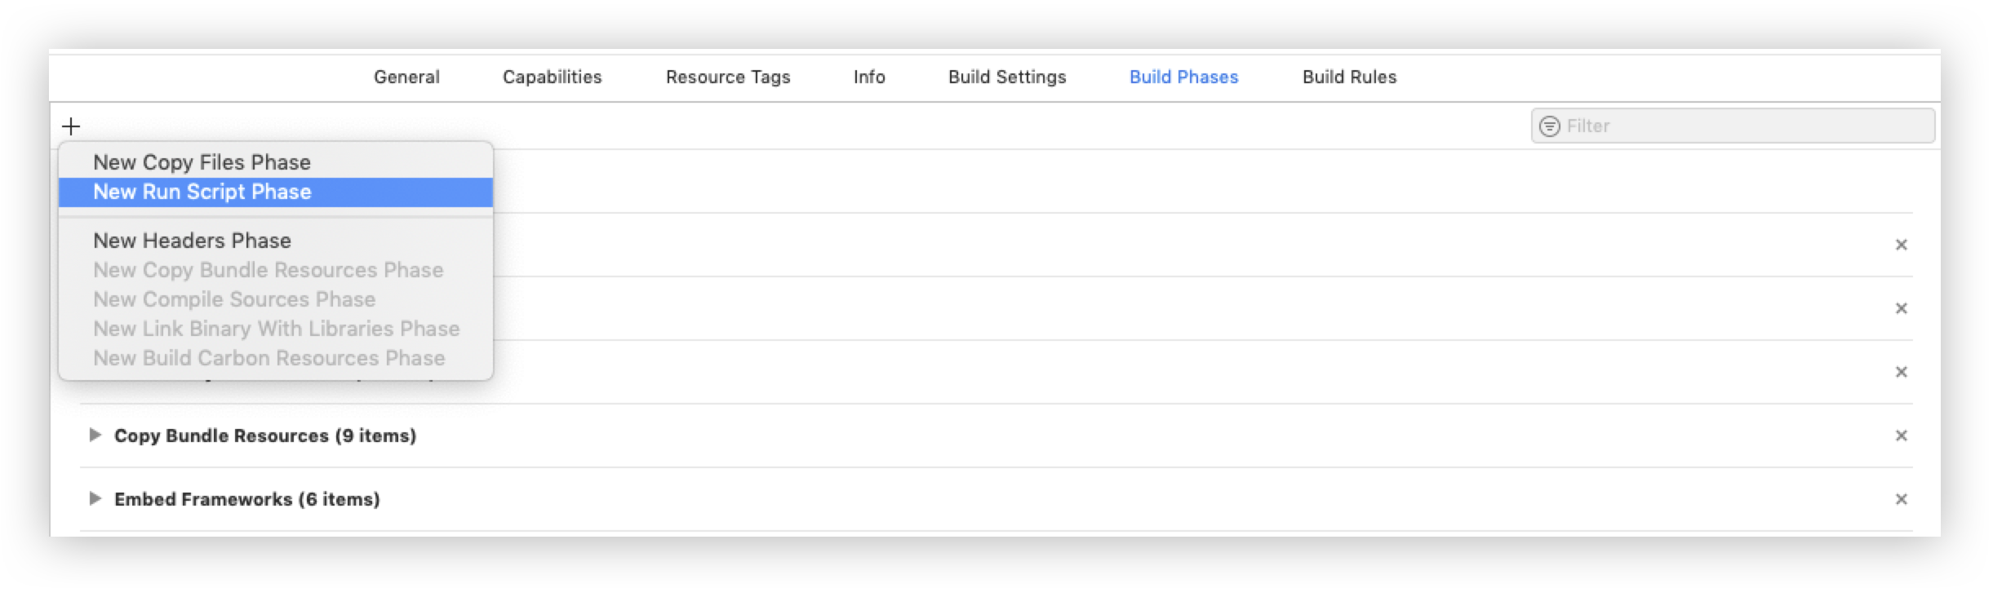This screenshot has height=597, width=1993.
Task: Open the Build Settings tab
Action: tap(1007, 77)
